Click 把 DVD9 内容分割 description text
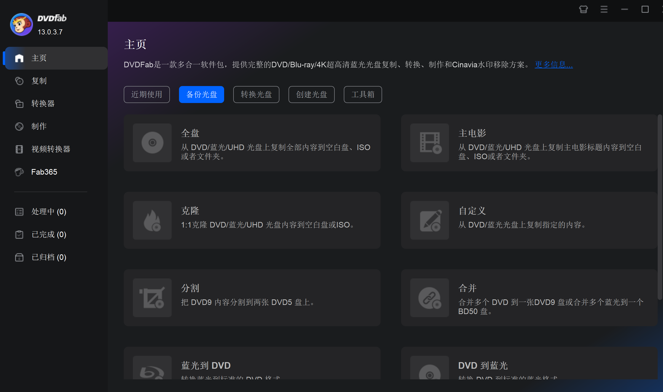The width and height of the screenshot is (663, 392). coord(248,302)
